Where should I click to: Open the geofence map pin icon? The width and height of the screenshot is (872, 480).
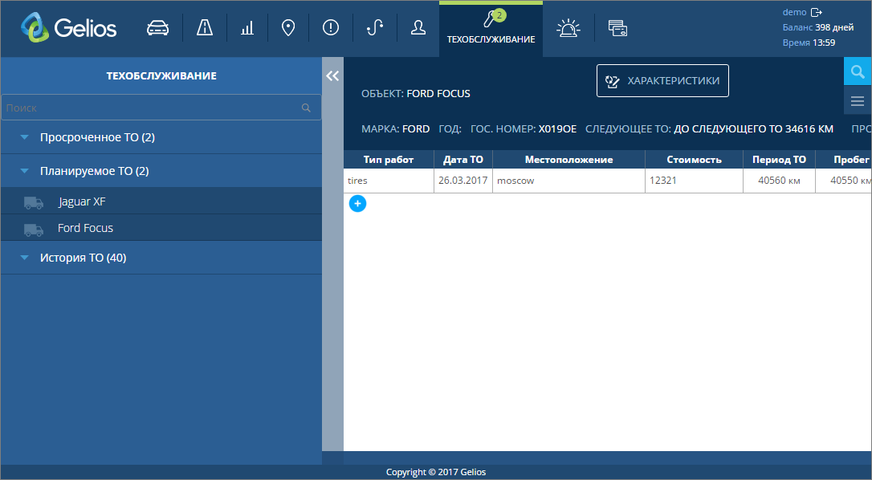(x=288, y=28)
